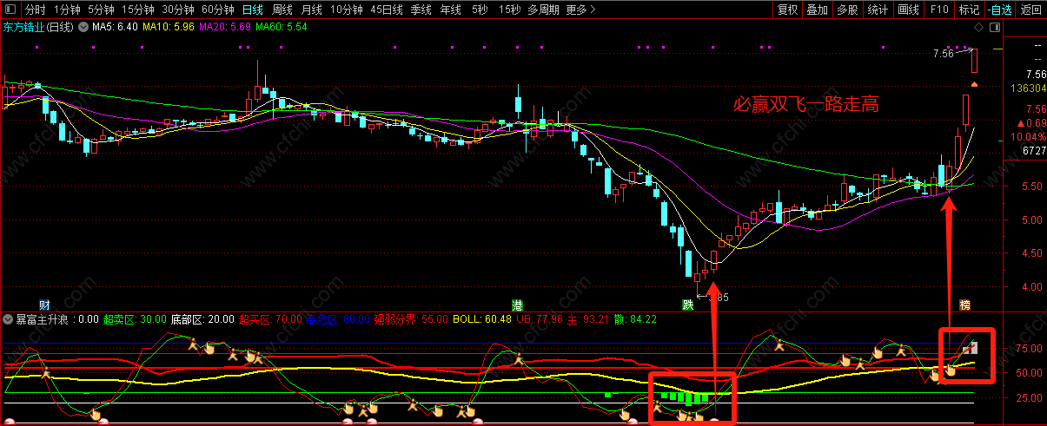
Task: Click the 叠加 overlay button
Action: tap(817, 10)
